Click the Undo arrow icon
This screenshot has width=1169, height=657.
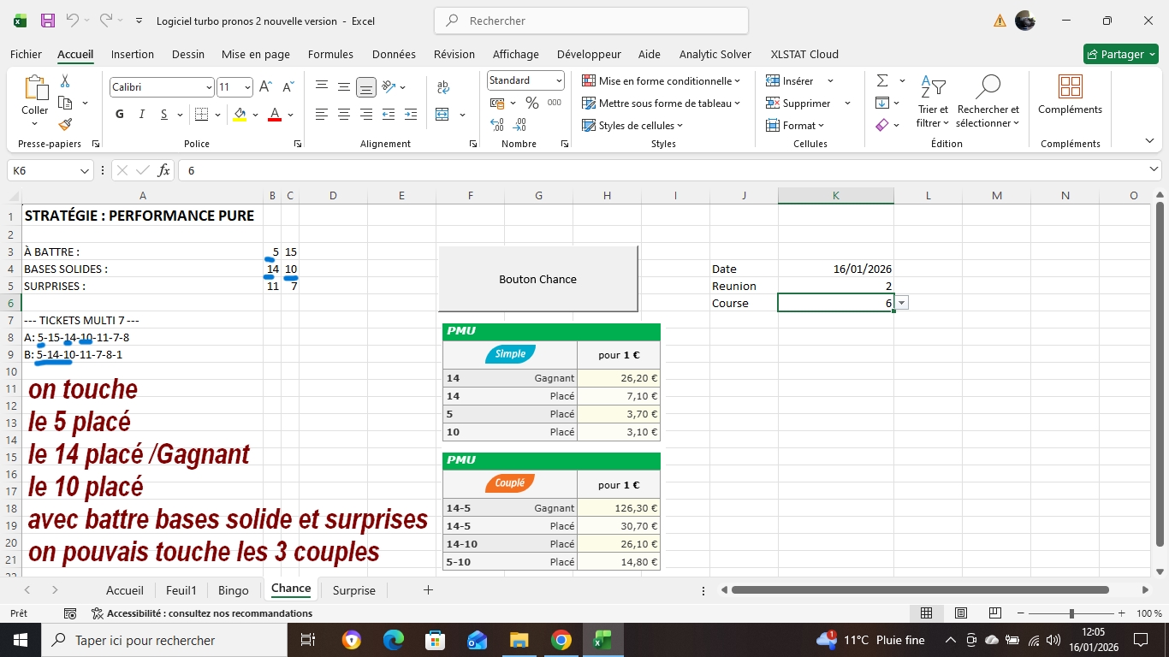(73, 21)
